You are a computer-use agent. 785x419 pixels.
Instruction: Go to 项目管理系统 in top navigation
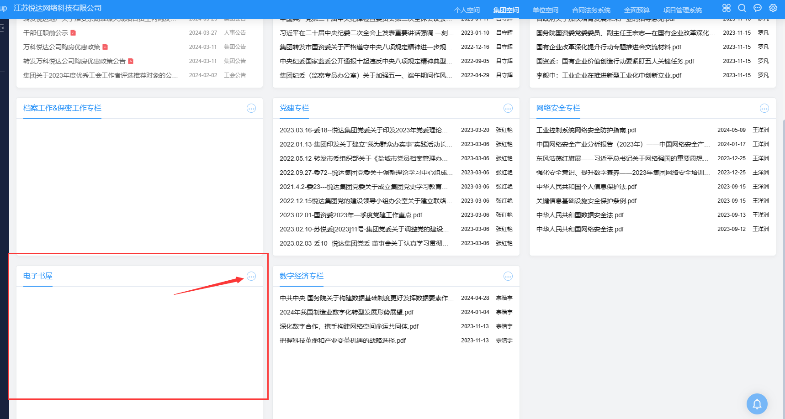(x=682, y=10)
